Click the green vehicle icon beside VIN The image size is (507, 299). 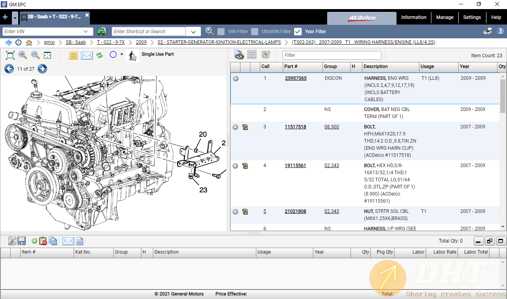point(102,31)
